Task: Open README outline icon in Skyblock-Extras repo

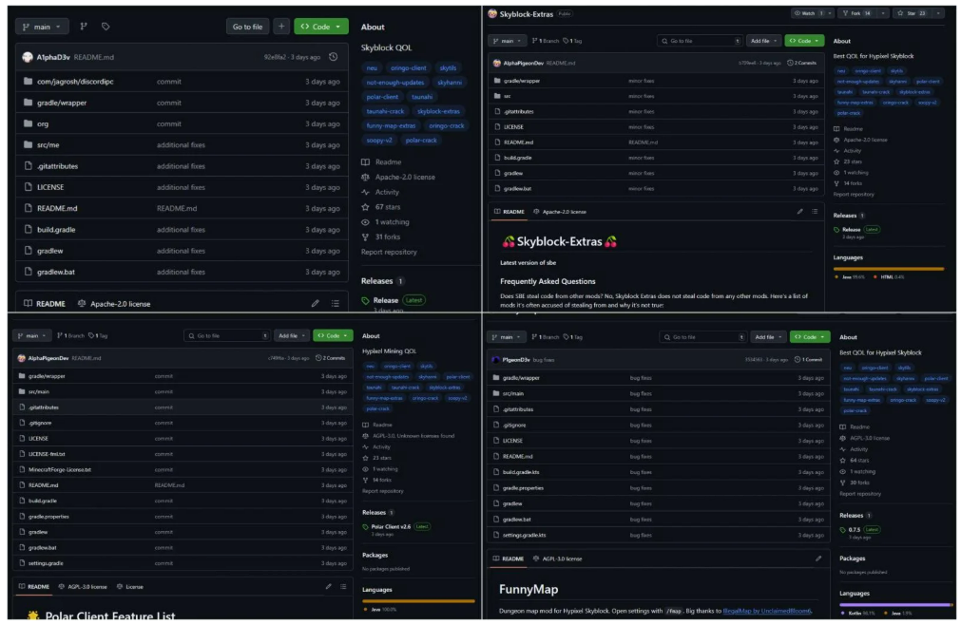Action: [815, 211]
